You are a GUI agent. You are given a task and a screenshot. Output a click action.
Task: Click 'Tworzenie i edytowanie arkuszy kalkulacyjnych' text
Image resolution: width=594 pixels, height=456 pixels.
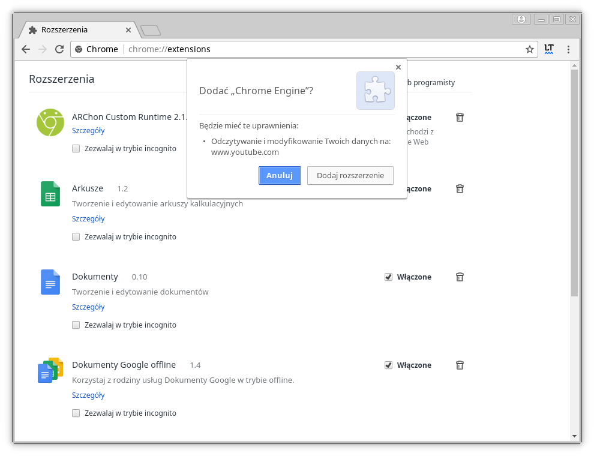157,204
